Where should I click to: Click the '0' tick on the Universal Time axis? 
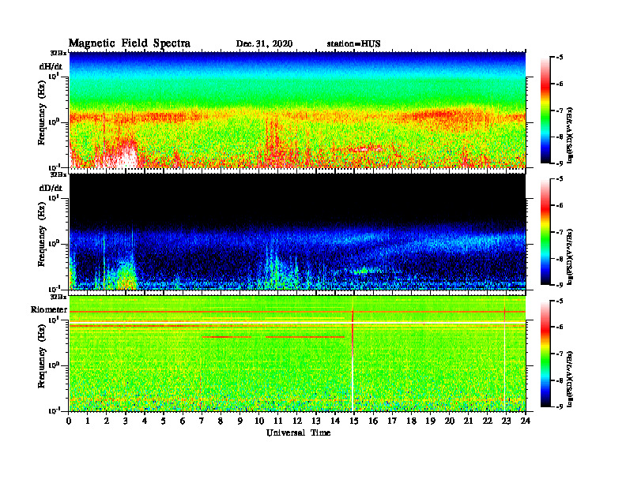69,421
